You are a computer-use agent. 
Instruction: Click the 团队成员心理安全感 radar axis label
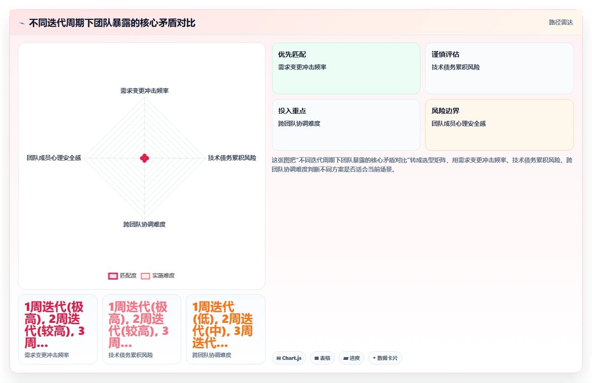(x=54, y=158)
